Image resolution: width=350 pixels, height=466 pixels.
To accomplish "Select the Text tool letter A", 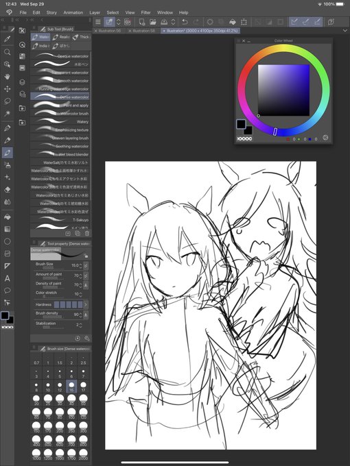I will pos(7,278).
